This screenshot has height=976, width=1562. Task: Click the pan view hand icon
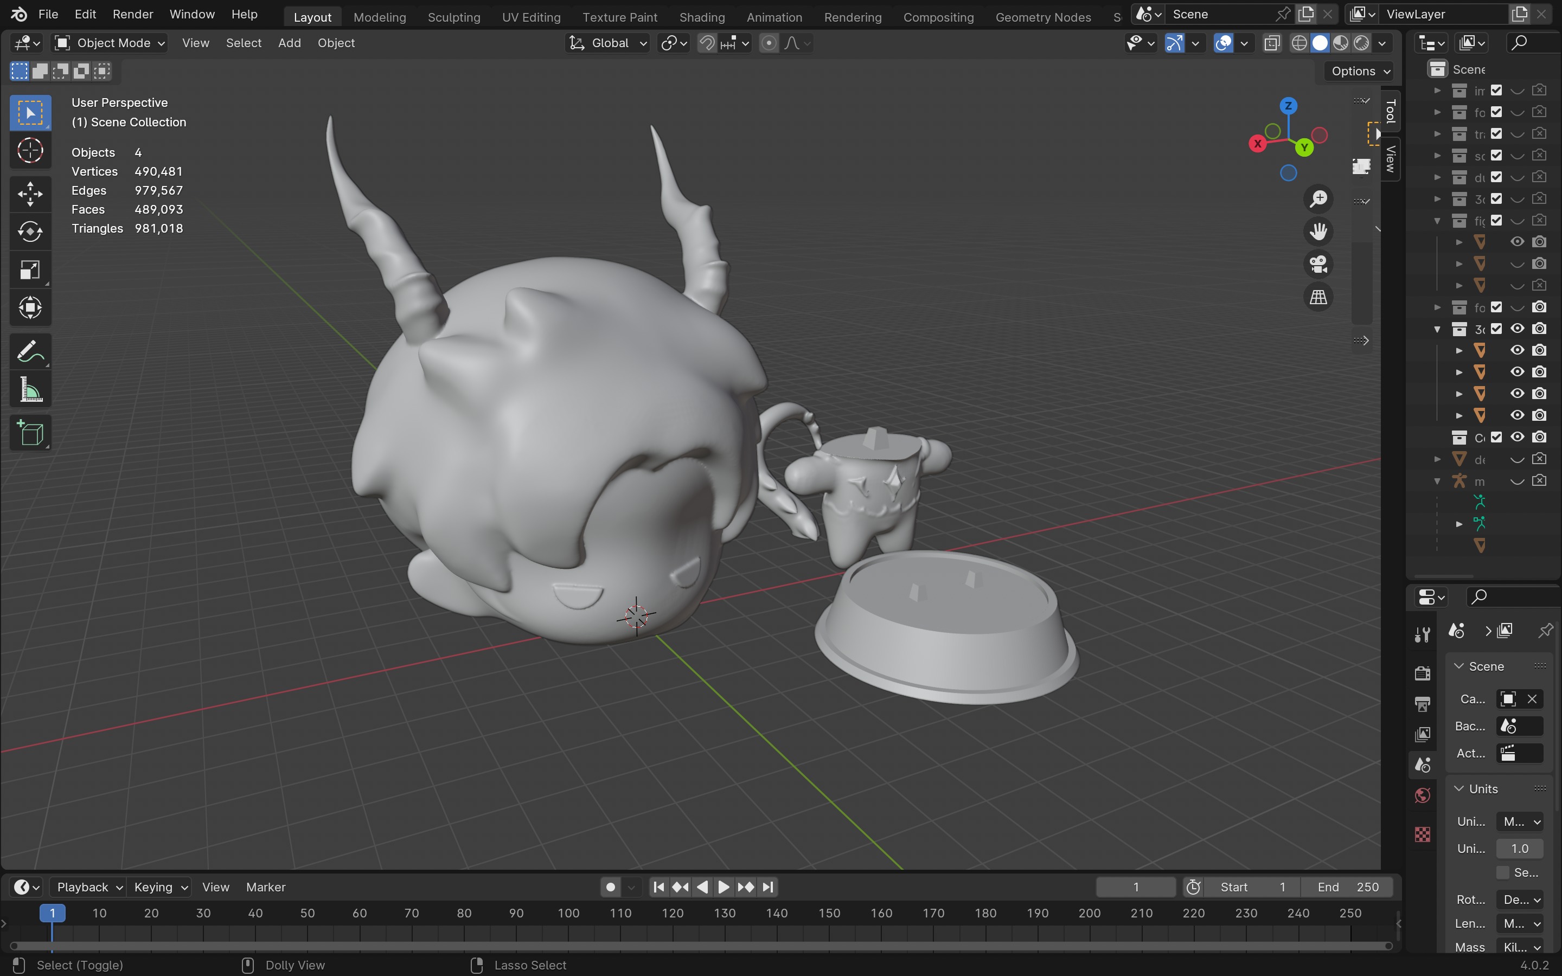(x=1318, y=232)
